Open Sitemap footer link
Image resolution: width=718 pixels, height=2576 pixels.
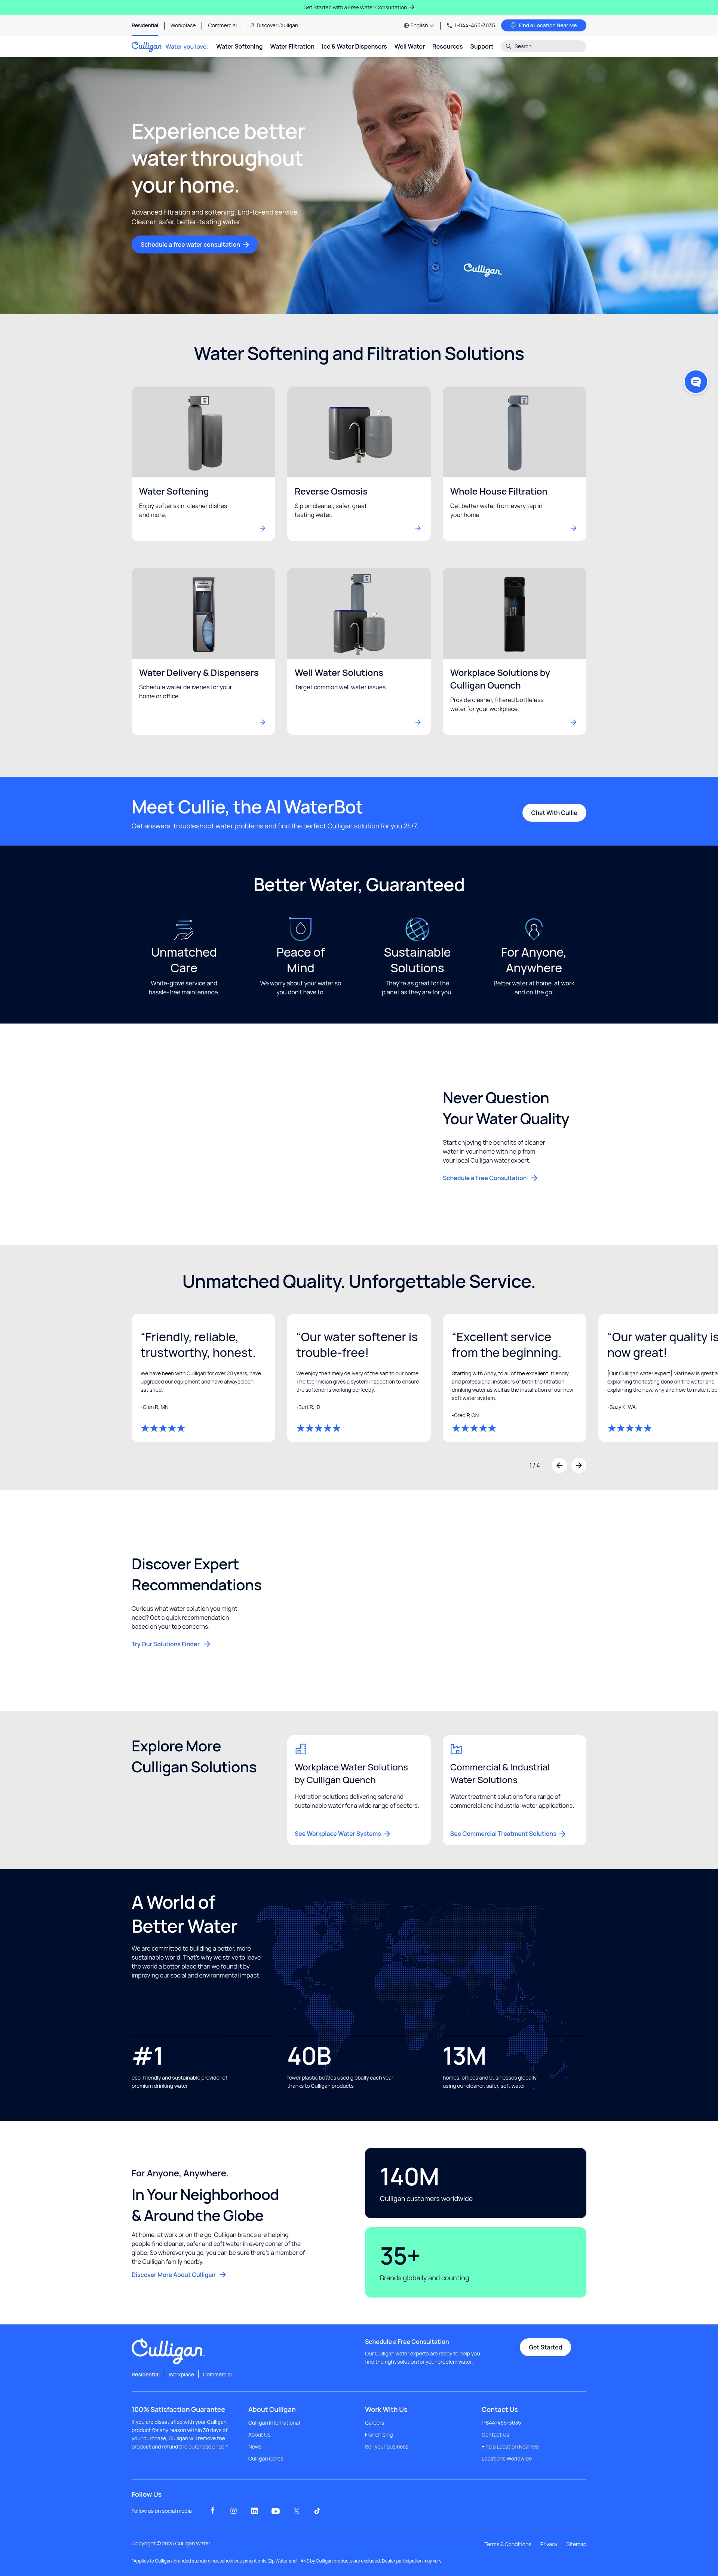[576, 2544]
